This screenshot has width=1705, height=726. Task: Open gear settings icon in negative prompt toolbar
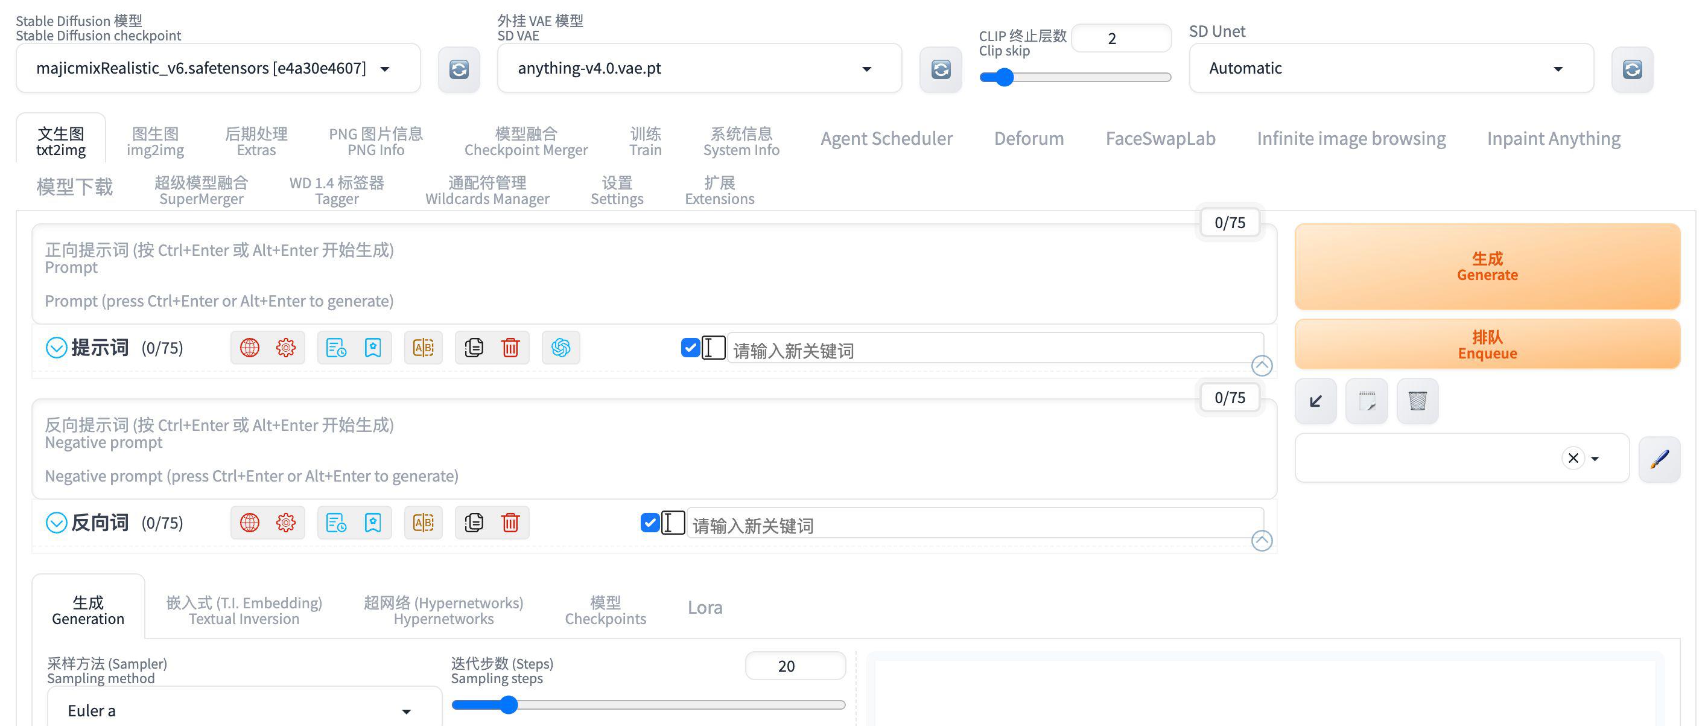(x=286, y=523)
